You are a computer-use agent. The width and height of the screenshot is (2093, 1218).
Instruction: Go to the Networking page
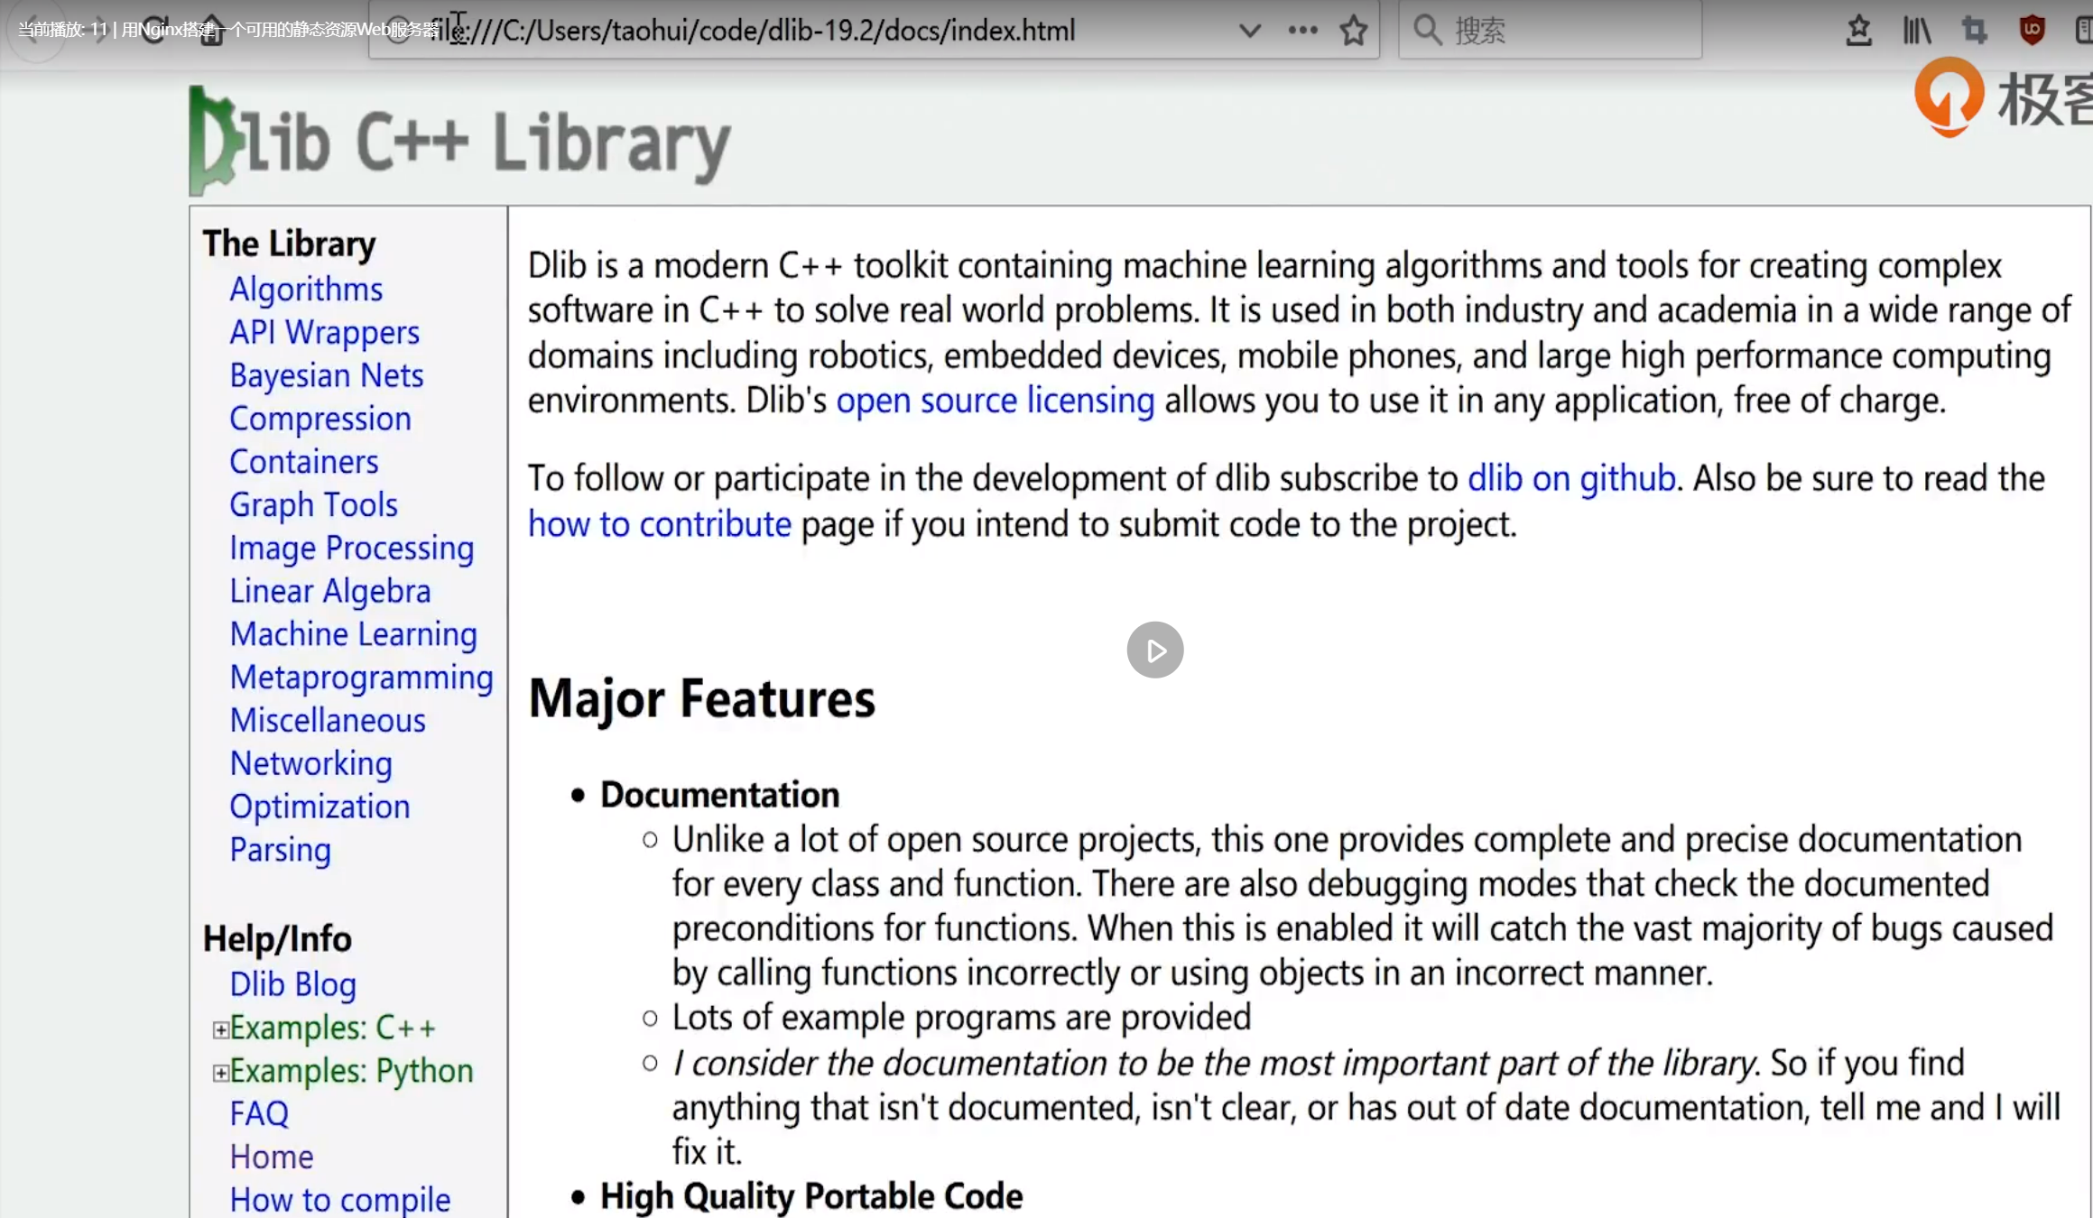click(x=311, y=764)
